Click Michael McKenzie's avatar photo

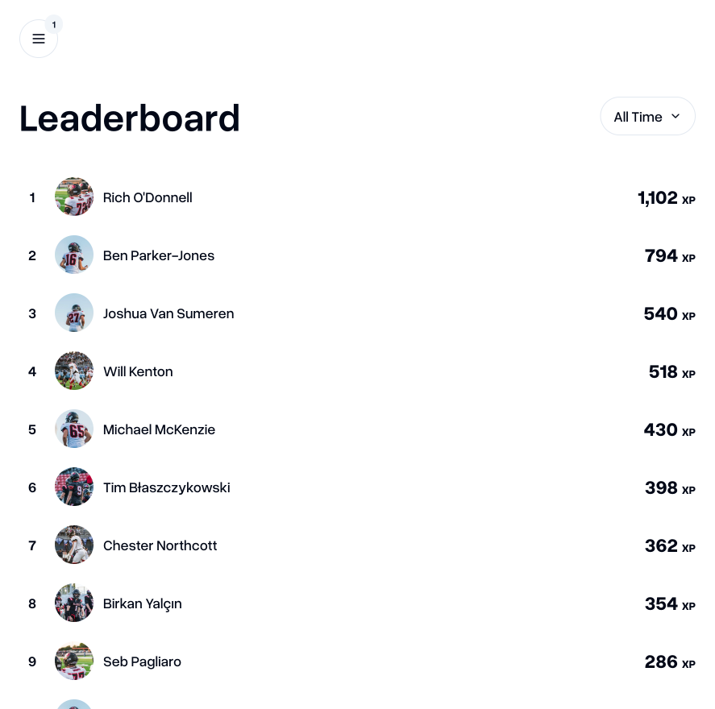pyautogui.click(x=74, y=429)
